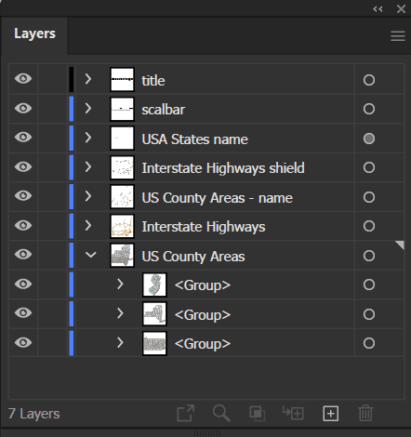Hide the title layer with its eye icon
The width and height of the screenshot is (411, 437).
tap(23, 79)
